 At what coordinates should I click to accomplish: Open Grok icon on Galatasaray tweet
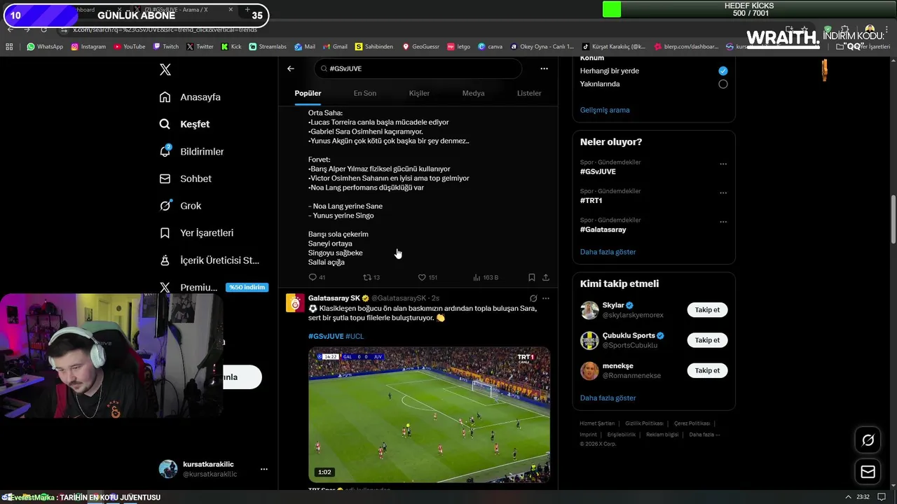click(533, 298)
